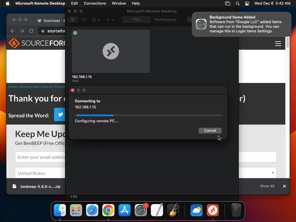Close the browser downloads bar
The width and height of the screenshot is (296, 222).
[x=284, y=186]
